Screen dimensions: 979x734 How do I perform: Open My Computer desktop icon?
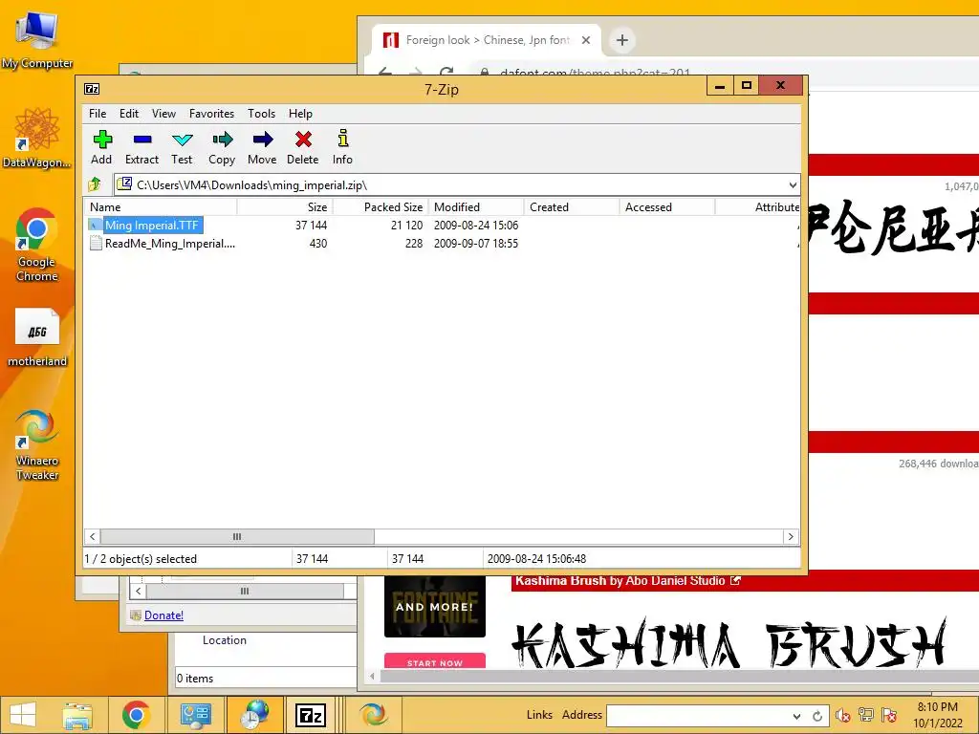[x=37, y=40]
